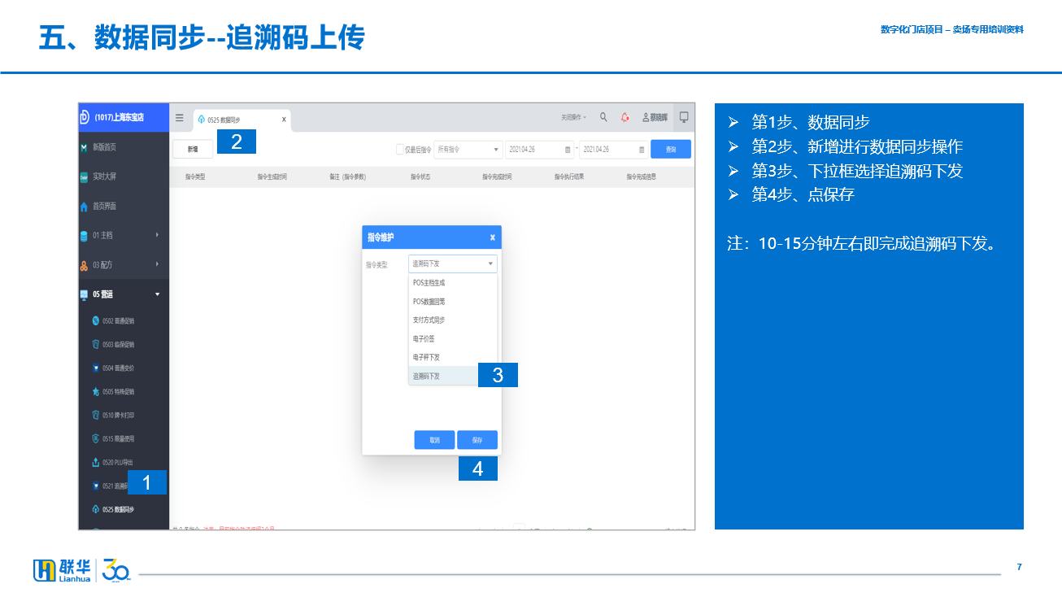Click the 首页界面 home icon
The image size is (1062, 597).
84,207
